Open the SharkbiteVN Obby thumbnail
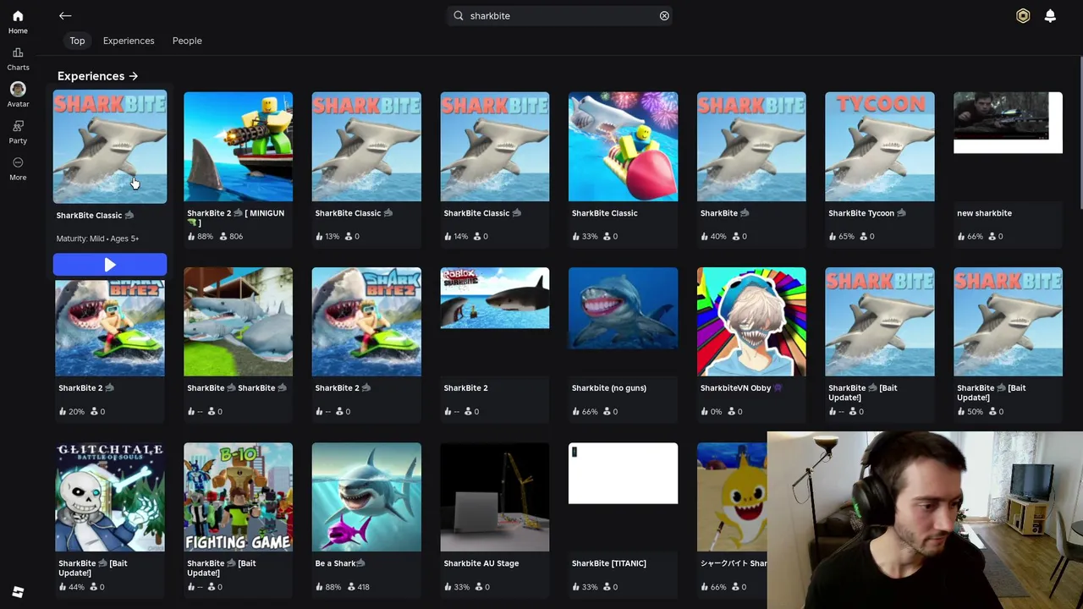The width and height of the screenshot is (1083, 609). (751, 321)
